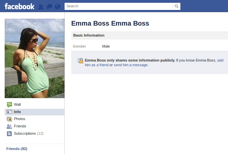Image resolution: width=228 pixels, height=154 pixels.
Task: Click the padlock privacy icon
Action: pyautogui.click(x=81, y=61)
